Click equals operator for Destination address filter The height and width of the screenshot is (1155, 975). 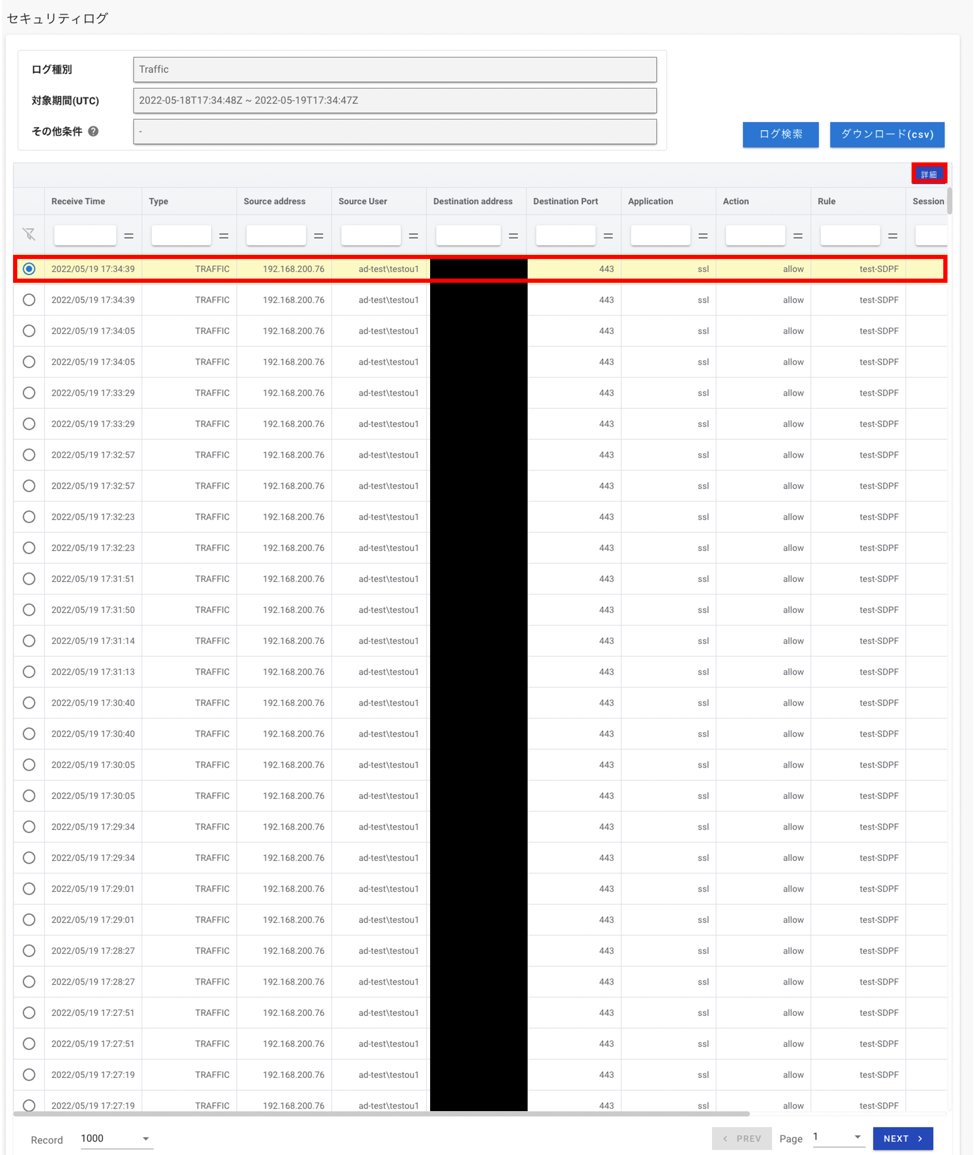pyautogui.click(x=514, y=236)
